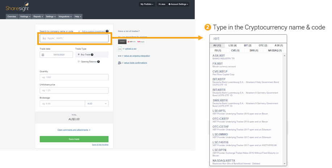Click the Save trade button
This screenshot has height=168, width=332.
click(74, 139)
